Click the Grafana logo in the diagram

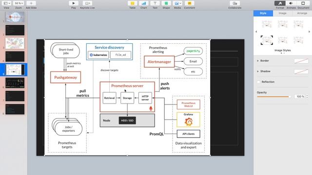pyautogui.click(x=189, y=122)
